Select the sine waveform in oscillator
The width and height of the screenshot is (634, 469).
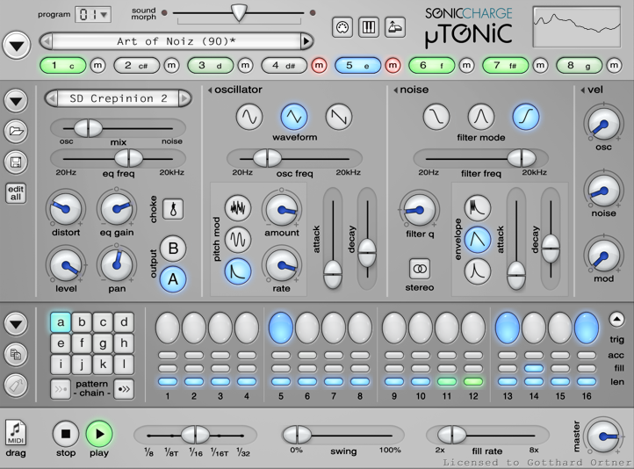pos(249,116)
